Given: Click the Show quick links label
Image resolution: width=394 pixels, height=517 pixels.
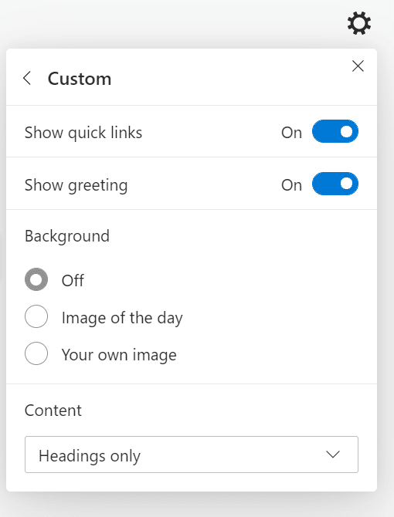Looking at the screenshot, I should click(83, 133).
